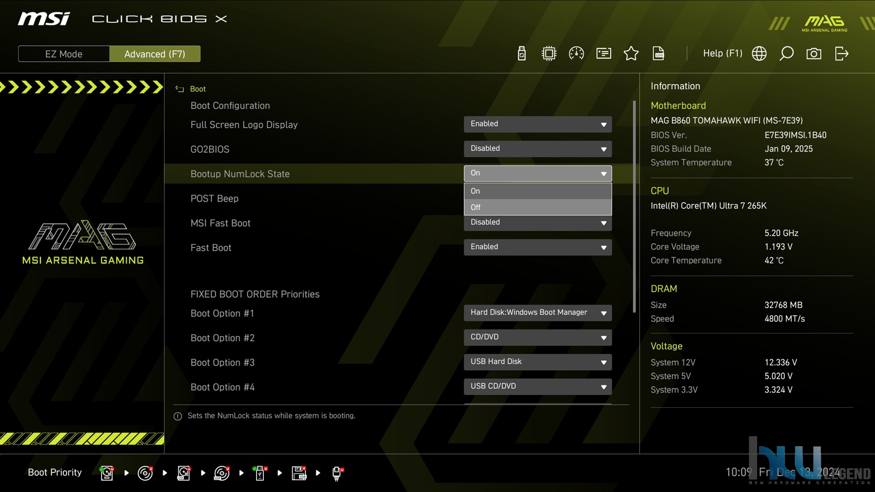This screenshot has height=492, width=875.
Task: Select the MSI Fast Boot label
Action: (220, 223)
